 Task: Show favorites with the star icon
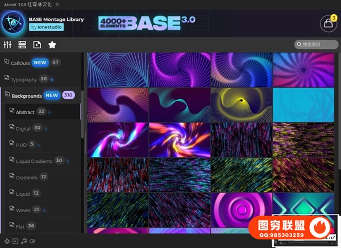(52, 44)
